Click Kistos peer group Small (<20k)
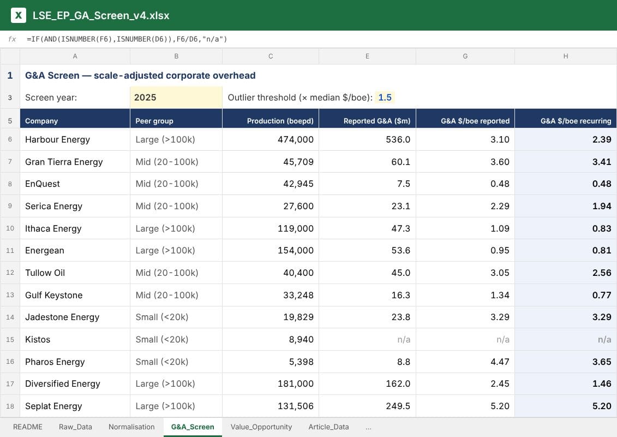The height and width of the screenshot is (437, 617). pos(176,339)
